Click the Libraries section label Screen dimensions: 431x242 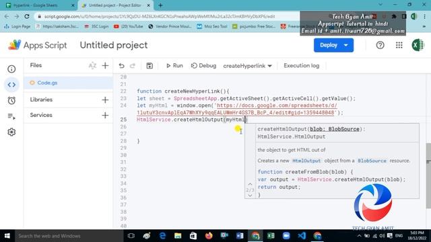coord(41,99)
